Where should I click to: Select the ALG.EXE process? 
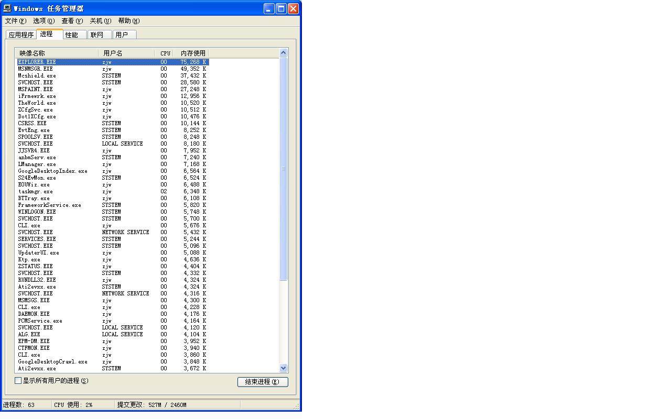click(x=113, y=334)
